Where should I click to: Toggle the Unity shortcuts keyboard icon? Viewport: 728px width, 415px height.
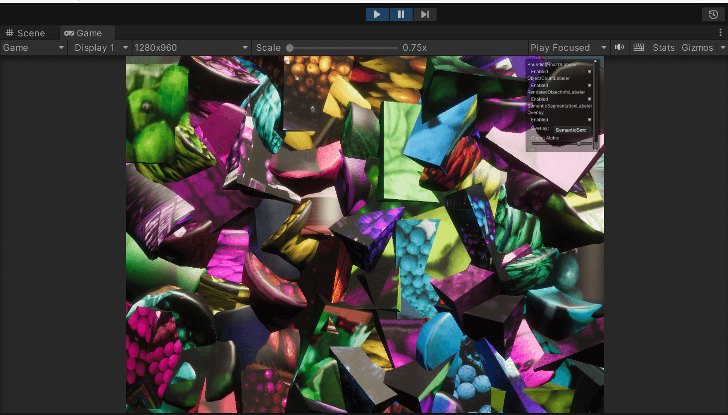click(639, 47)
